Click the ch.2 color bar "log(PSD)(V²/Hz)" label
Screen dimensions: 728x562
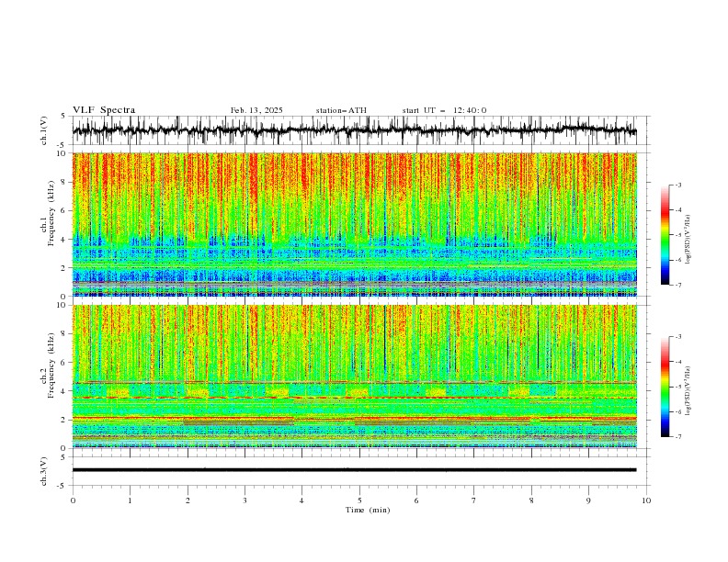pos(688,390)
